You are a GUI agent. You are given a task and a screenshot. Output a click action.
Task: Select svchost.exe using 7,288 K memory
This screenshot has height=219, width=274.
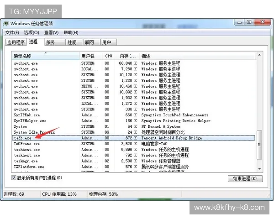133,69
